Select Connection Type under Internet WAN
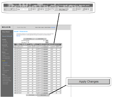The width and height of the screenshot is (113, 97). tap(5, 47)
